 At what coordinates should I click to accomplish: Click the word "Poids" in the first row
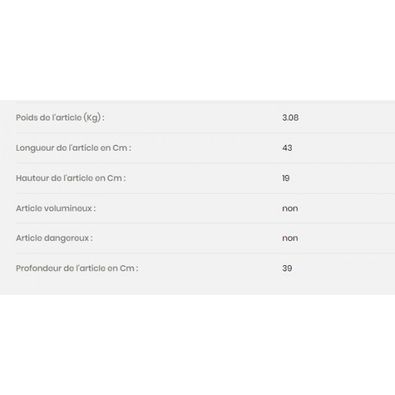26,118
